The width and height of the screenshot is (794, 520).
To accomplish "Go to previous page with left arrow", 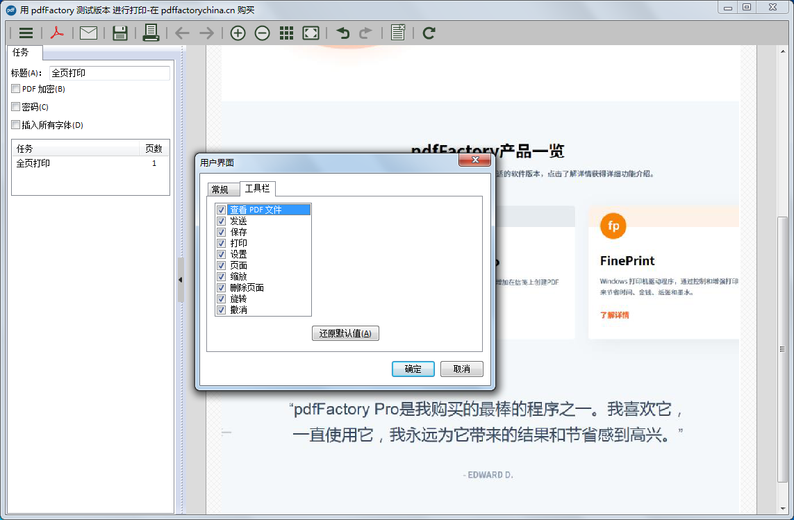I will click(182, 33).
